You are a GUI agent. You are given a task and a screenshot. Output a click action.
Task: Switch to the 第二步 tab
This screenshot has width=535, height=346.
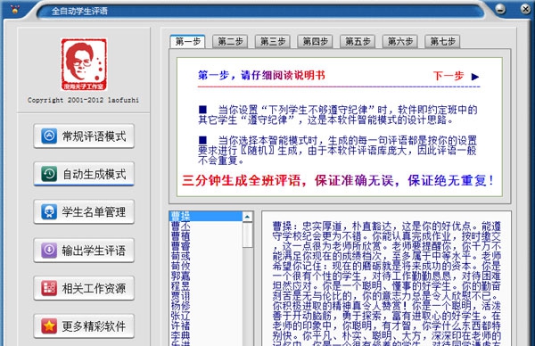pyautogui.click(x=230, y=42)
